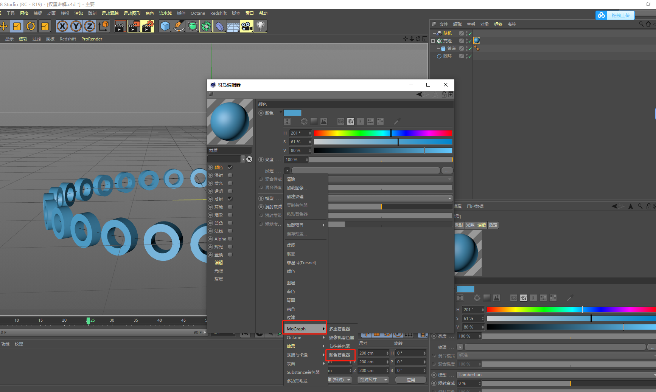Disable the 反射 (Reflectance) channel checkbox
Screen dimensions: 656x392
[230, 199]
